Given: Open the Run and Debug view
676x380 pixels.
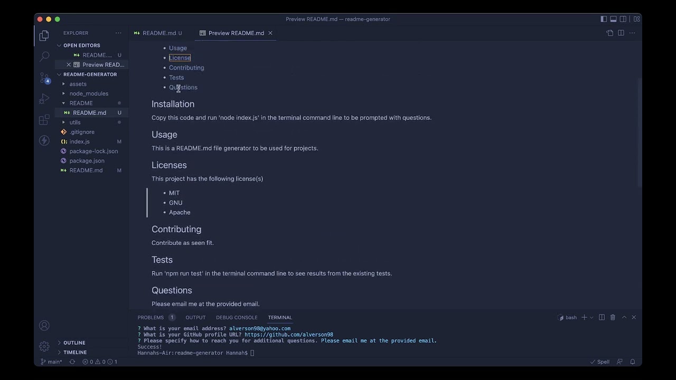Looking at the screenshot, I should pyautogui.click(x=44, y=99).
